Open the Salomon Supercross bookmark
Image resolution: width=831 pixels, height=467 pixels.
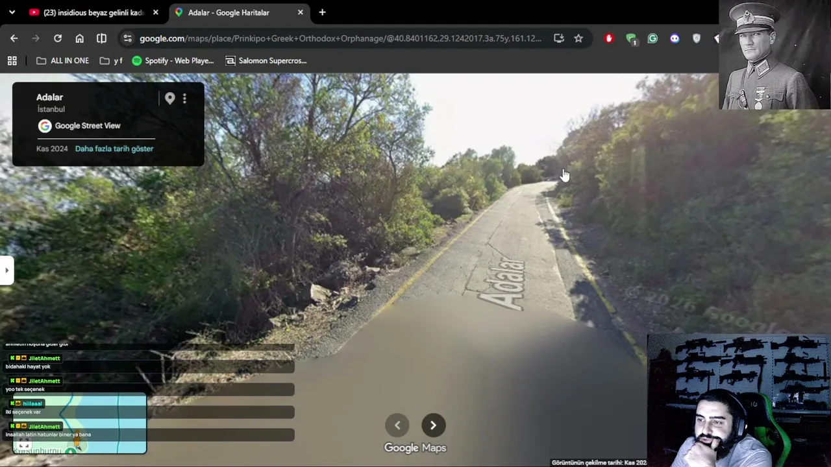(x=266, y=60)
